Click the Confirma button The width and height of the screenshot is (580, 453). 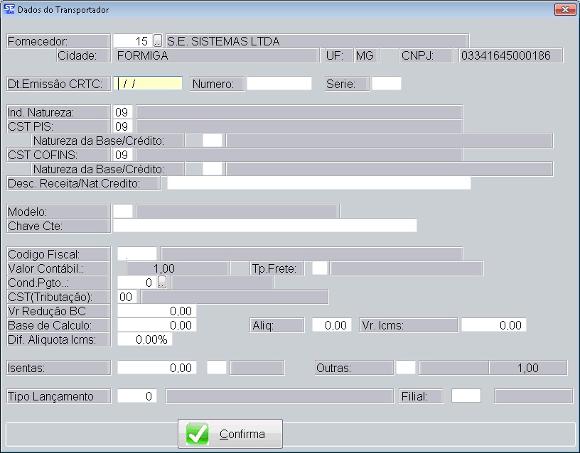230,434
